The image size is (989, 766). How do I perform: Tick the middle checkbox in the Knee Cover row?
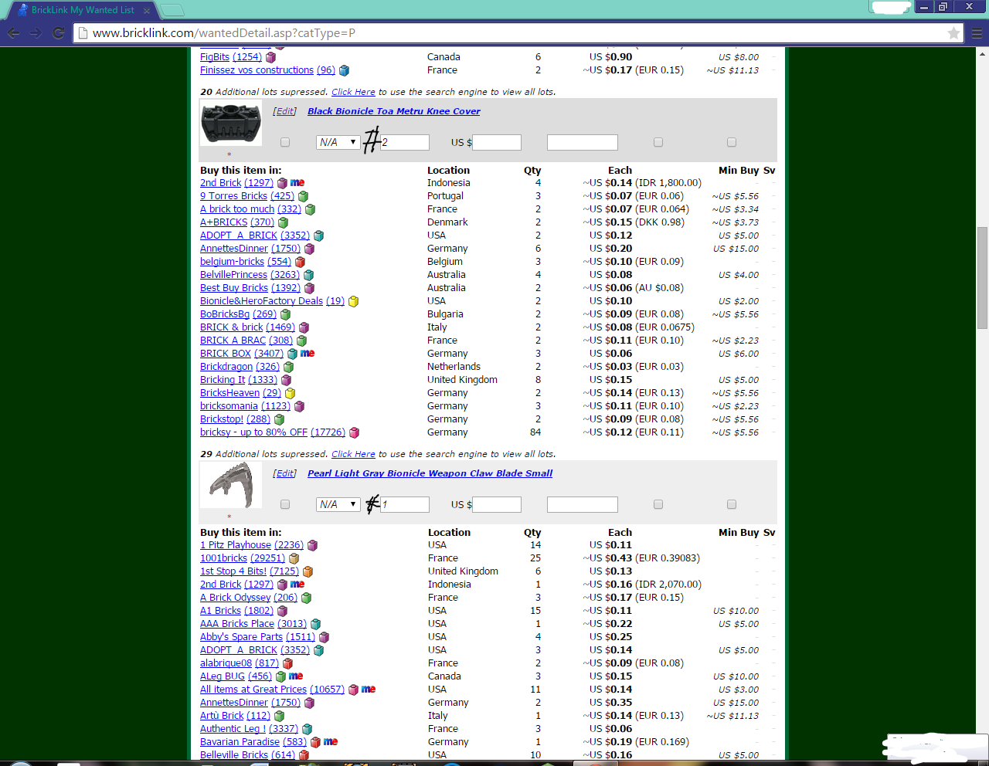[658, 142]
